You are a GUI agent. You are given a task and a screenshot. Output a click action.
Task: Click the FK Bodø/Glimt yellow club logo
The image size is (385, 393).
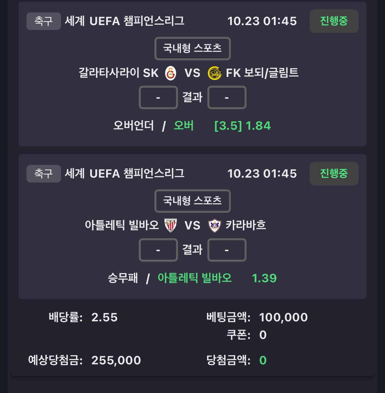215,73
